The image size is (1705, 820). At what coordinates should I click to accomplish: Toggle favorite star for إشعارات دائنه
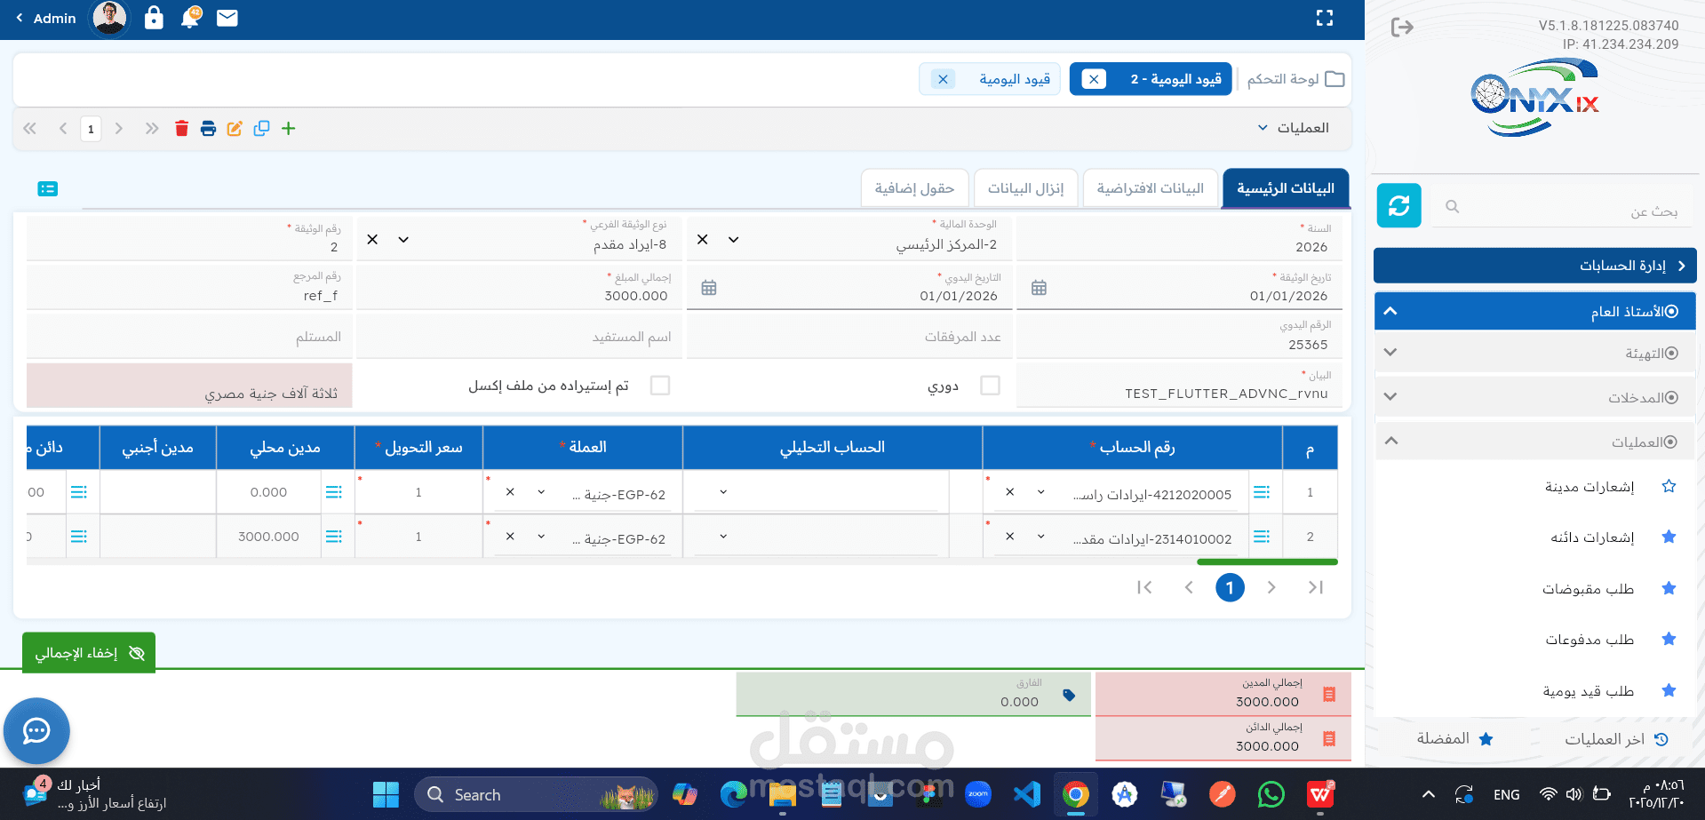tap(1669, 537)
